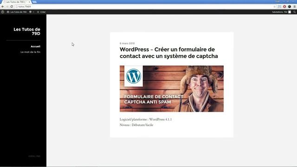Open the Salutations, 79d account menu
The height and width of the screenshot is (167, 297).
(281, 12)
